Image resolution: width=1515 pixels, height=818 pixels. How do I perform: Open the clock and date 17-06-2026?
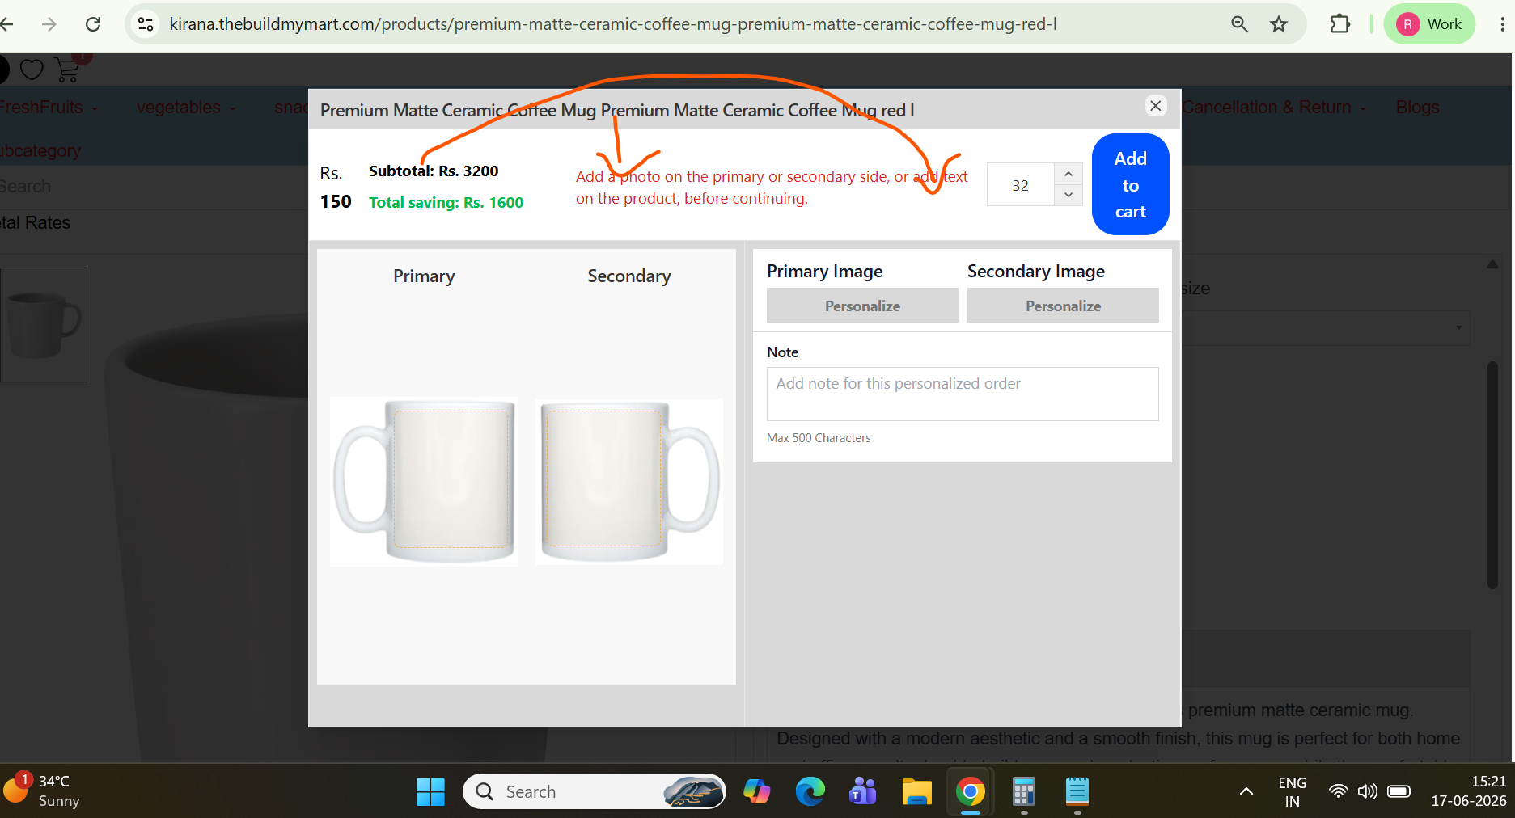1469,792
